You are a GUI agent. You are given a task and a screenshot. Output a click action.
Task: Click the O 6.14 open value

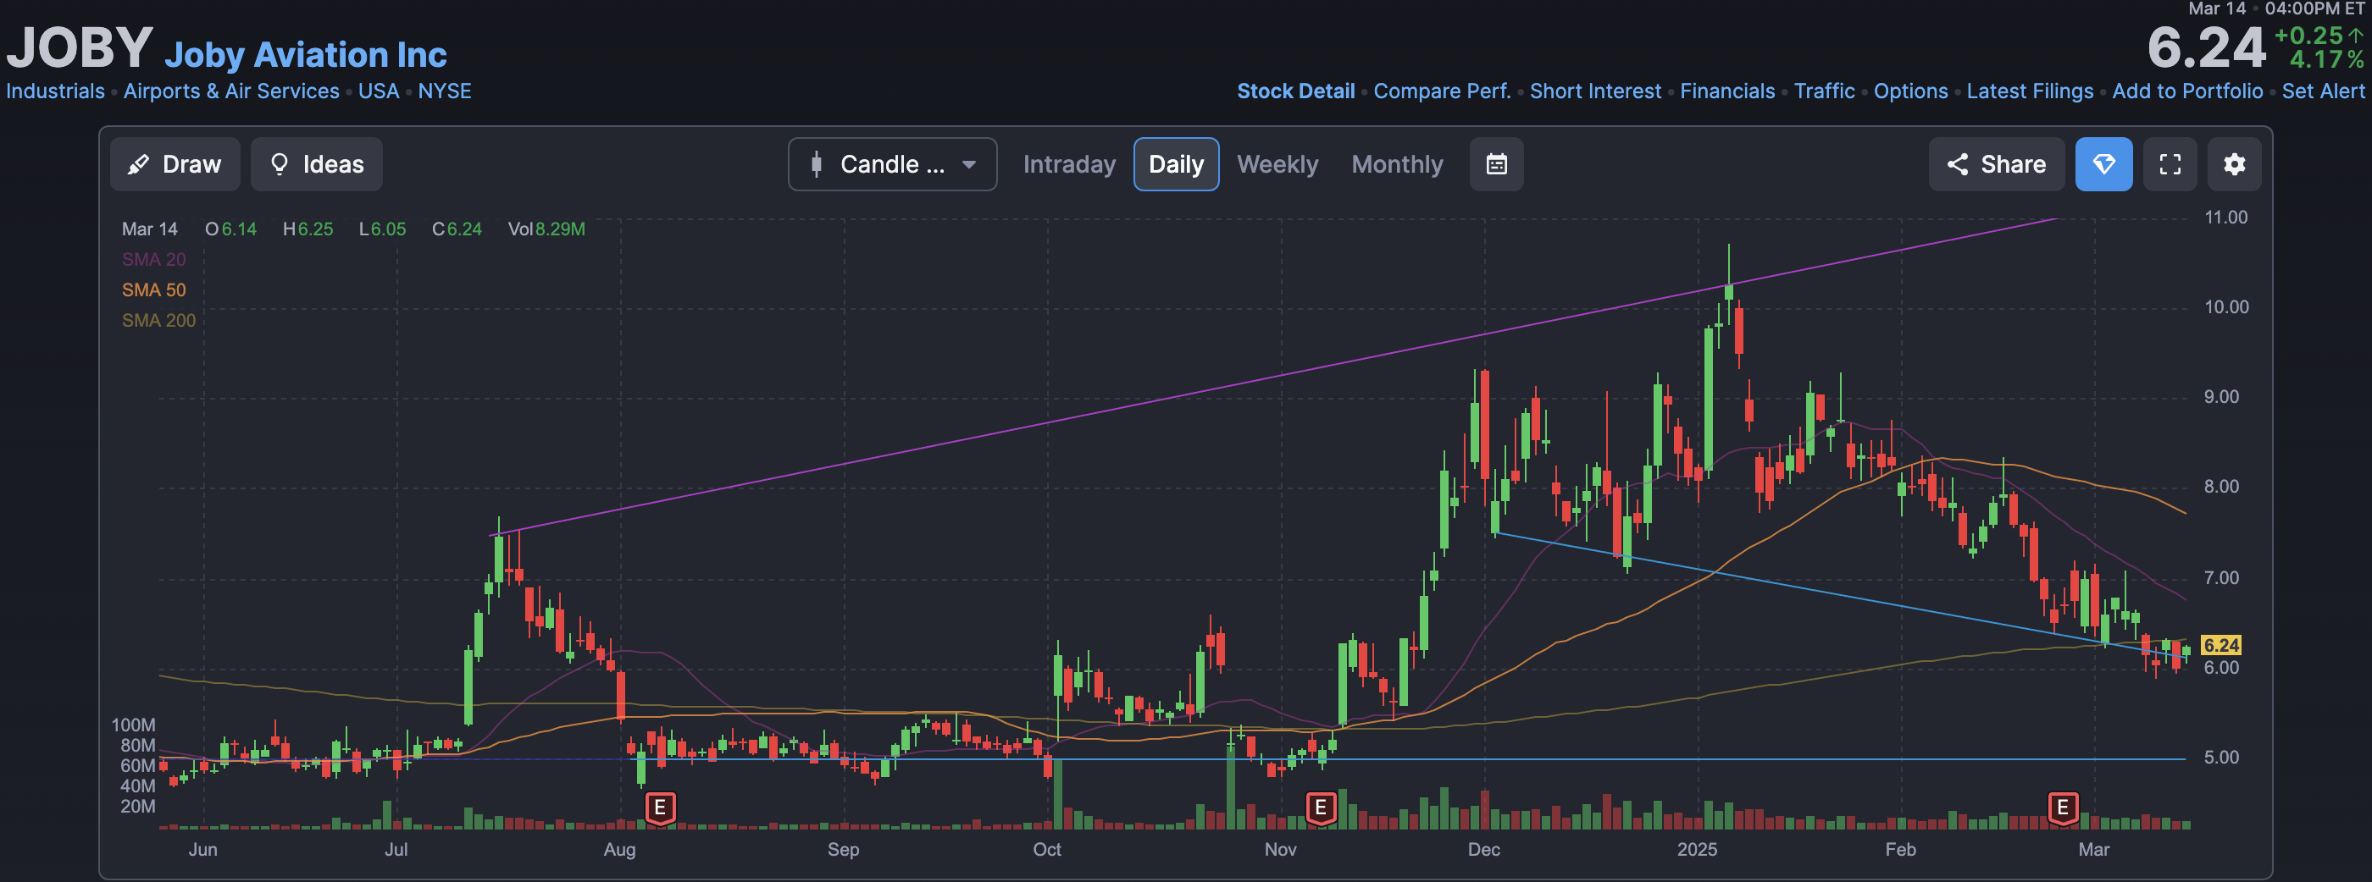[x=230, y=229]
